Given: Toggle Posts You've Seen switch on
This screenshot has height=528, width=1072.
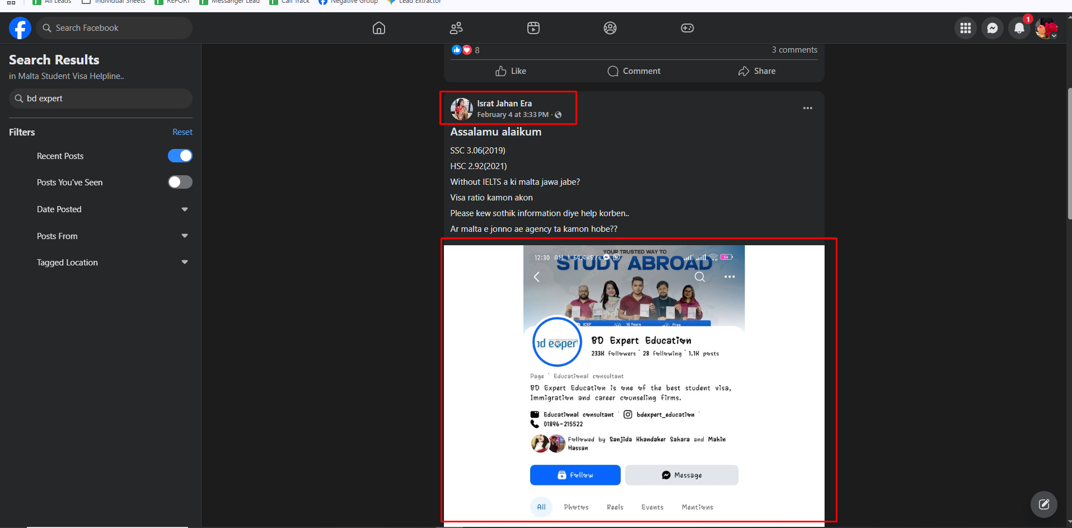Looking at the screenshot, I should tap(180, 182).
